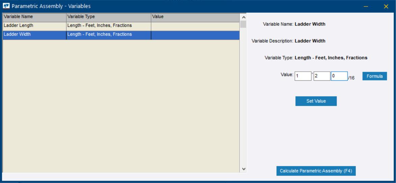The width and height of the screenshot is (396, 183).
Task: Click the feet value input field
Action: tap(303, 76)
